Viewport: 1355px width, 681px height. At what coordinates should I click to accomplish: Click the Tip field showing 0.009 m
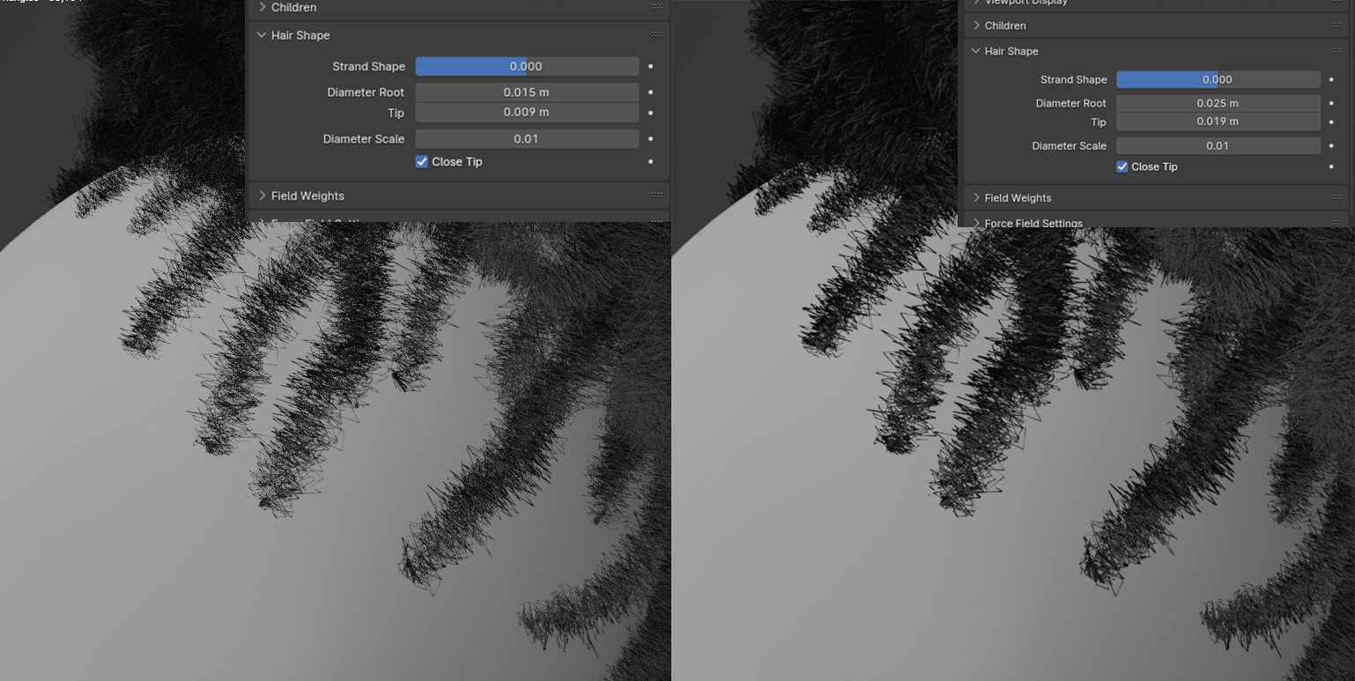pos(527,113)
